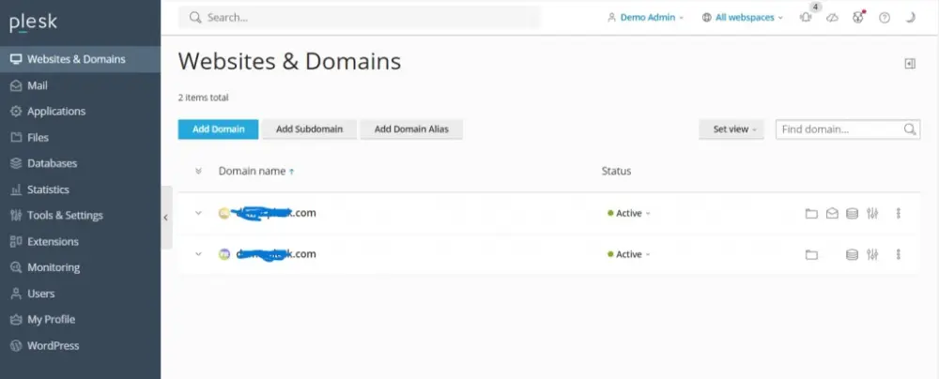Toggle dark mode with the moon icon

pyautogui.click(x=910, y=18)
